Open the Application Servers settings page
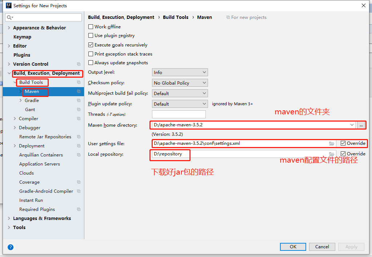Screen dimensions: 372x257 point(40,164)
